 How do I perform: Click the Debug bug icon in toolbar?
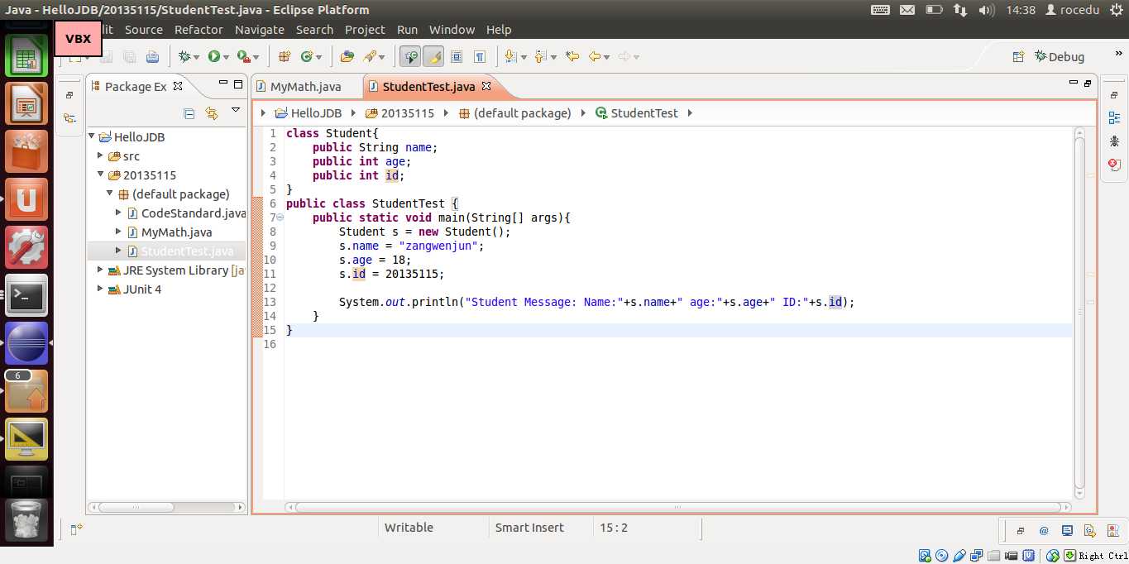pyautogui.click(x=184, y=56)
